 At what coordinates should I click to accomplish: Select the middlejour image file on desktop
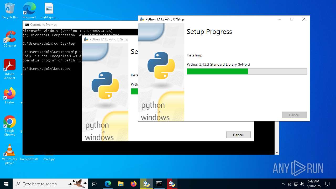click(49, 10)
